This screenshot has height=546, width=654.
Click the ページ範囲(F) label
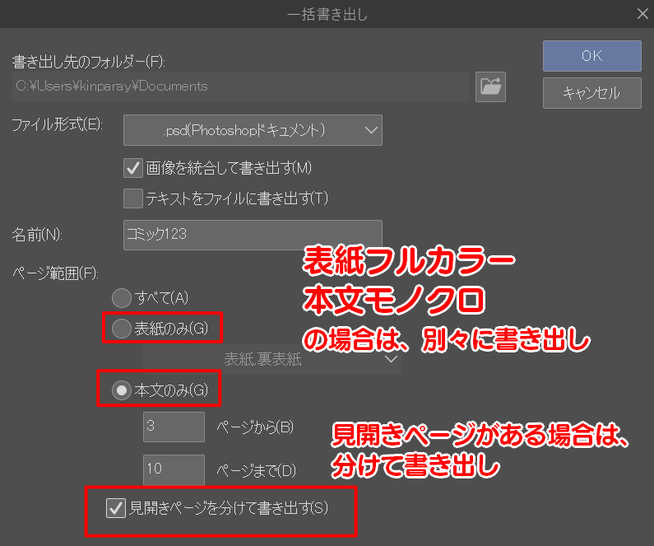click(x=55, y=273)
